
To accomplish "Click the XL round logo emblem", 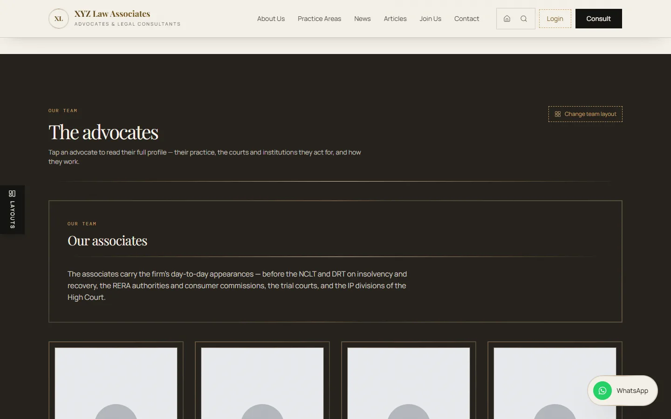I will [x=59, y=19].
